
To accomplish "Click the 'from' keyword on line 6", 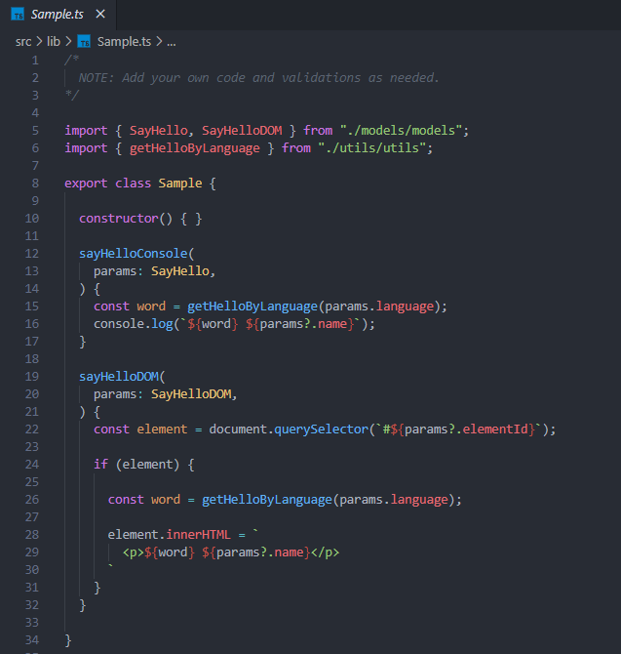I will pyautogui.click(x=296, y=148).
